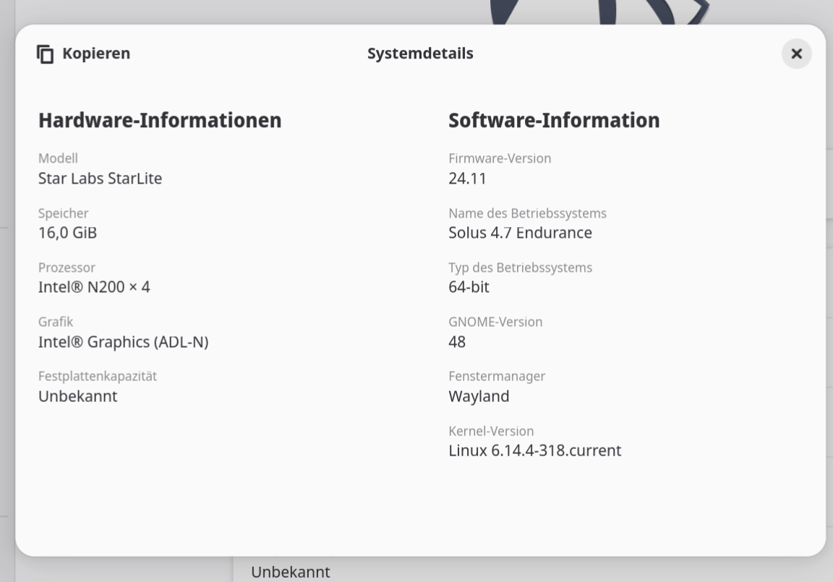Click the Software-Information heading
The image size is (833, 582).
[x=554, y=120]
